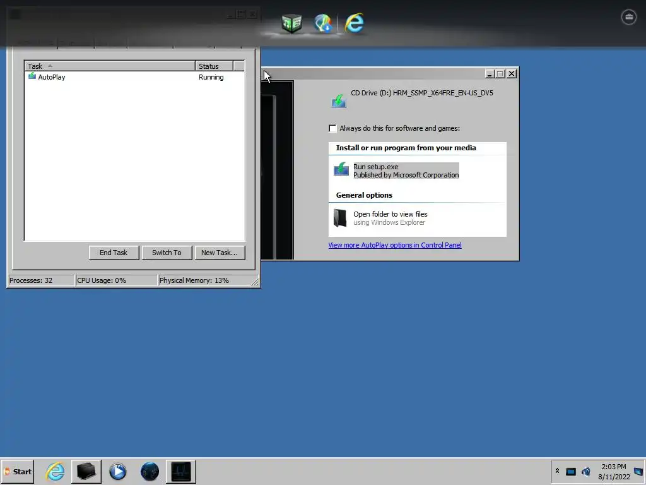Click the volume speaker tray icon
The height and width of the screenshot is (485, 646).
586,471
